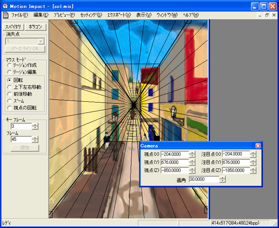Increase 視点(Y) with the up arrow

click(x=192, y=160)
